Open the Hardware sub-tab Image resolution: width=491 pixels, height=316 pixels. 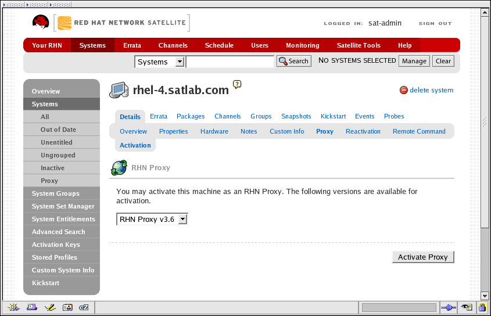(214, 131)
